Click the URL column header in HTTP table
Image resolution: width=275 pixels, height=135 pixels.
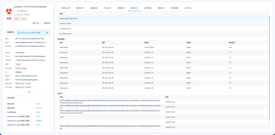coord(61,97)
